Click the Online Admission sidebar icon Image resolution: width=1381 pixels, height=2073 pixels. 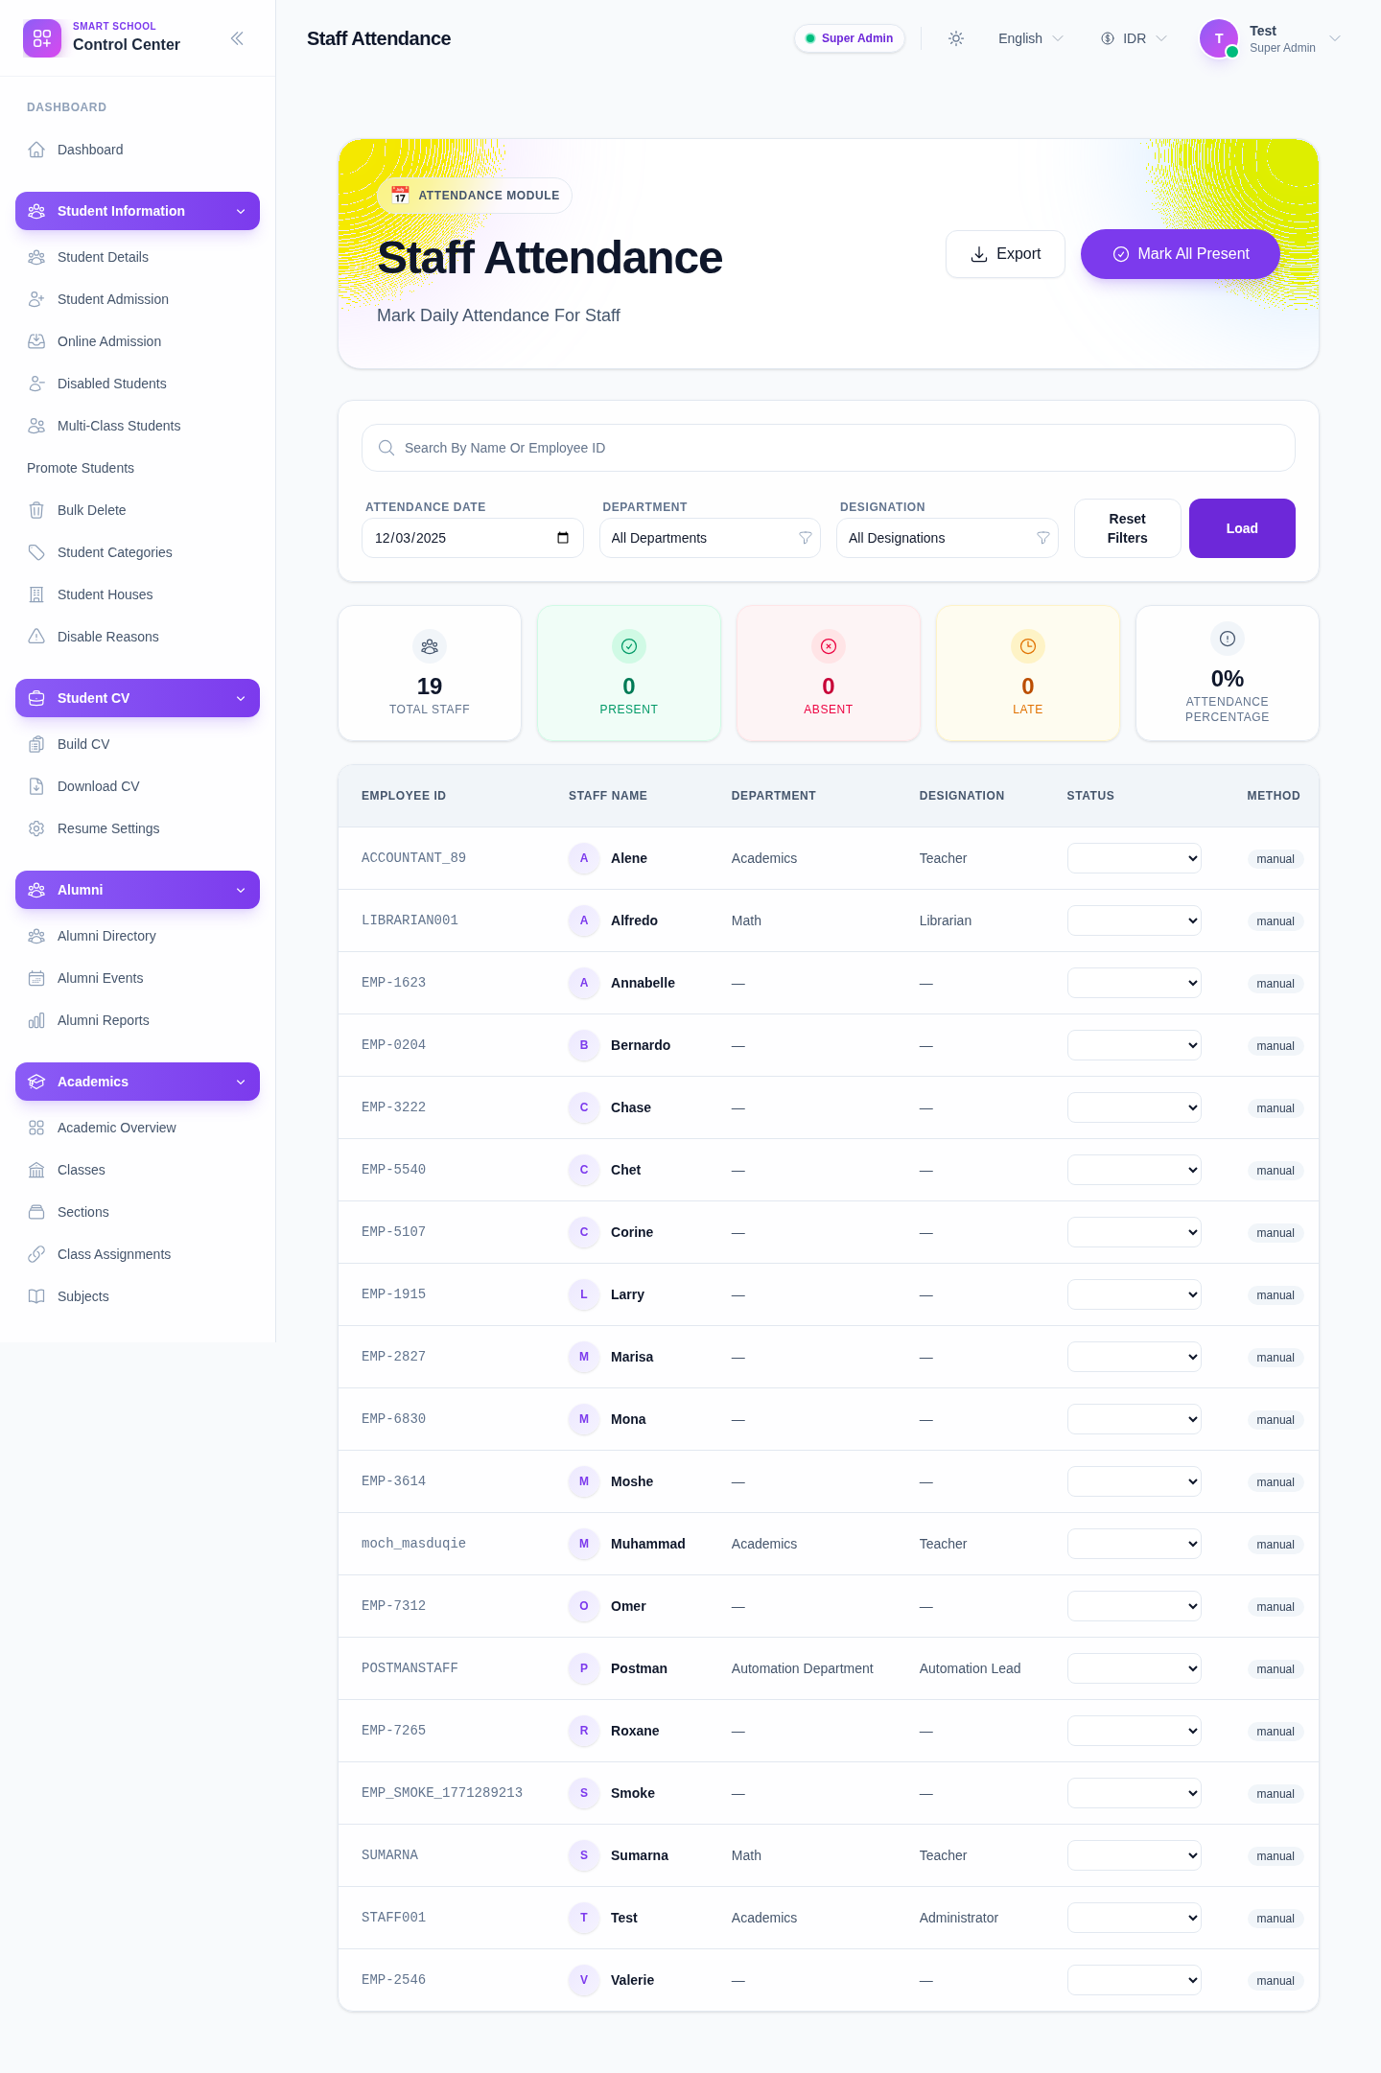click(x=36, y=341)
